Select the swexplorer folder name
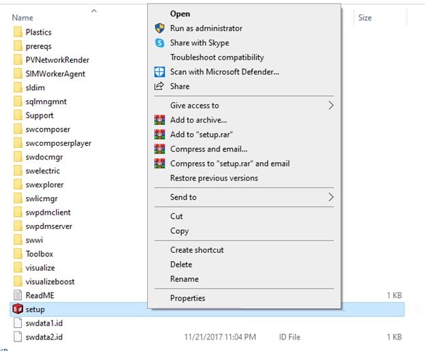 click(44, 185)
